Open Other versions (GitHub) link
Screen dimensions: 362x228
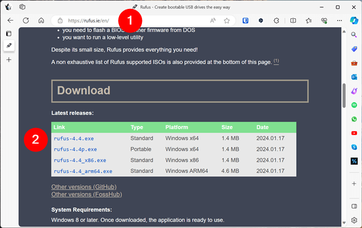84,187
